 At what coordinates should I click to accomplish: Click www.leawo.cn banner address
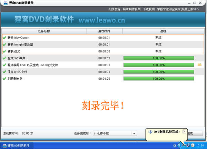[x=102, y=20]
